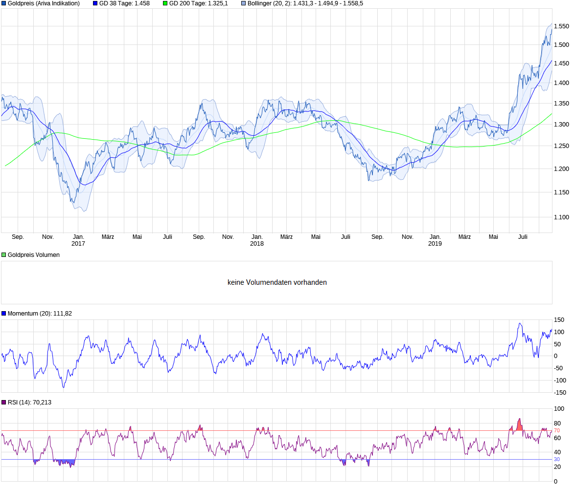Screen dimensions: 575x487
Task: Click the 150 momentum axis value
Action: coord(559,320)
